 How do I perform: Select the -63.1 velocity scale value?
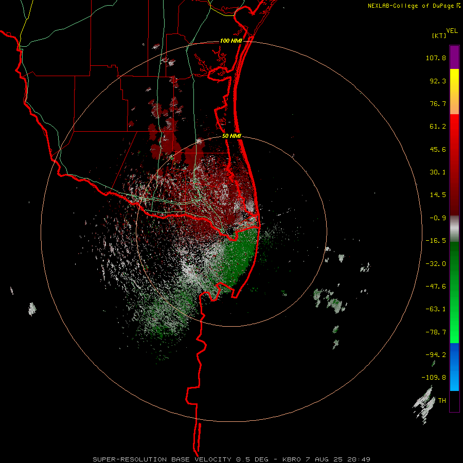pyautogui.click(x=436, y=309)
